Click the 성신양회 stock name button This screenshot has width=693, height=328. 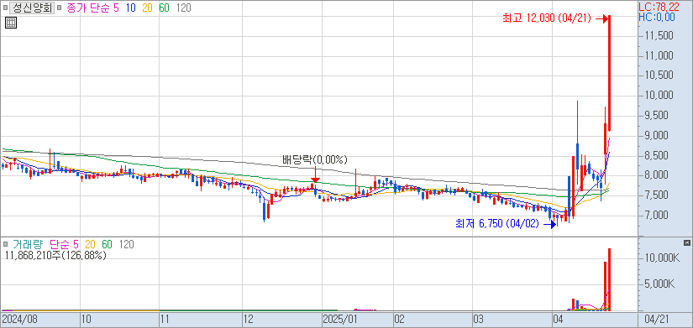(x=32, y=8)
